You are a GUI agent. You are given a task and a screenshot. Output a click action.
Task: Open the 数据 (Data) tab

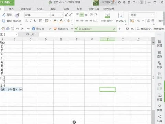point(53,9)
